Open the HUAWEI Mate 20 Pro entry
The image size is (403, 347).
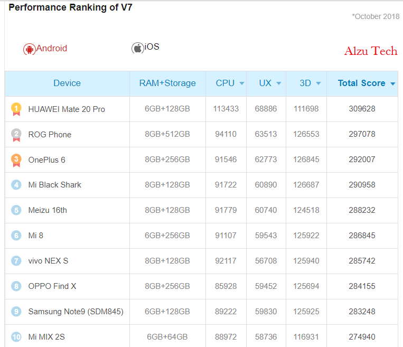(x=67, y=109)
